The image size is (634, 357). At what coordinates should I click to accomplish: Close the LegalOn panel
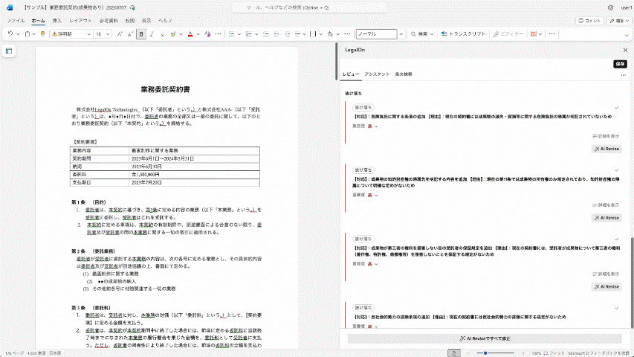625,50
